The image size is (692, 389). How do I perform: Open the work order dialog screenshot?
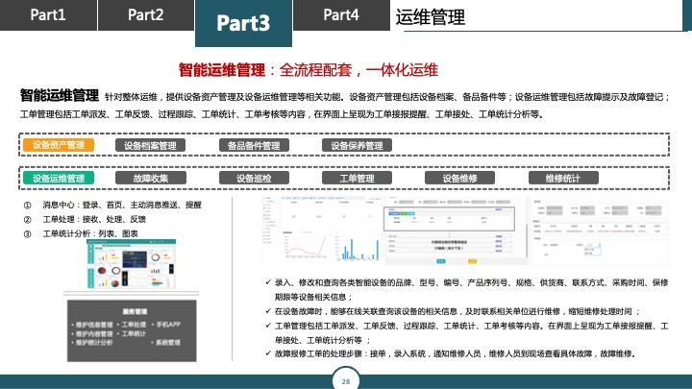coord(455,230)
